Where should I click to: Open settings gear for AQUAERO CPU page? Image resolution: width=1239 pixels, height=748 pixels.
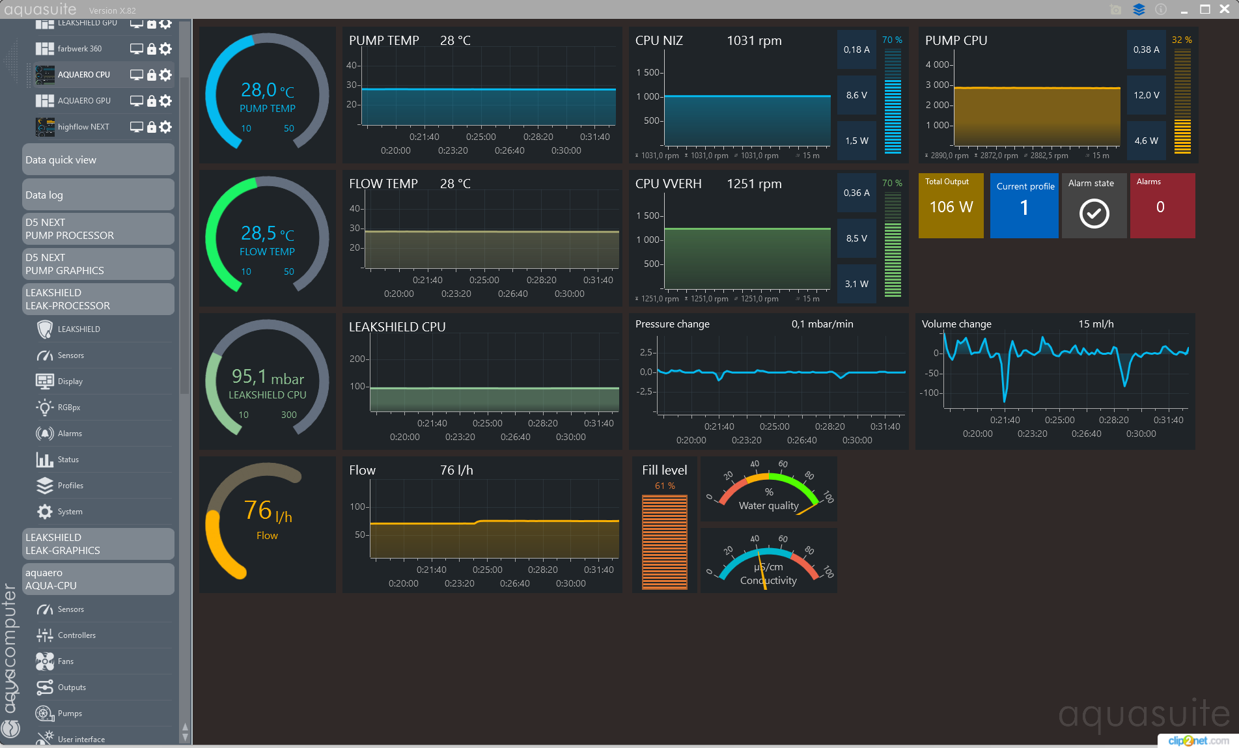point(165,75)
